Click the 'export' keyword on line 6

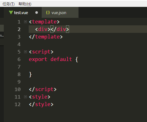click(x=38, y=59)
